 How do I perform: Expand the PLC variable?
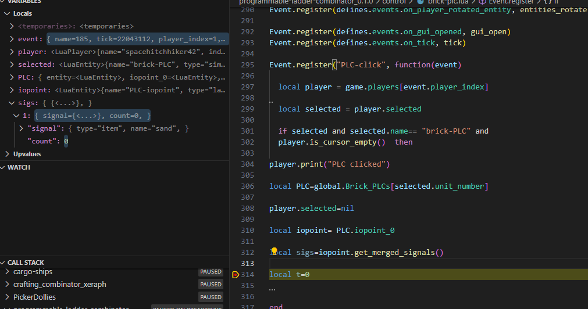tap(12, 77)
